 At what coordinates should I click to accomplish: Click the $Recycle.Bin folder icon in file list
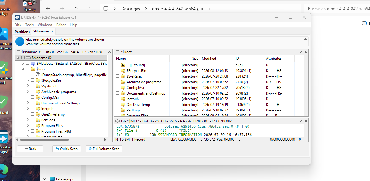[123, 70]
